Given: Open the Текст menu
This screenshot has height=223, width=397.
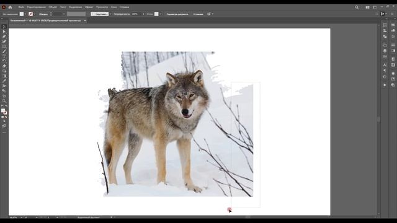Looking at the screenshot, I should (x=63, y=7).
